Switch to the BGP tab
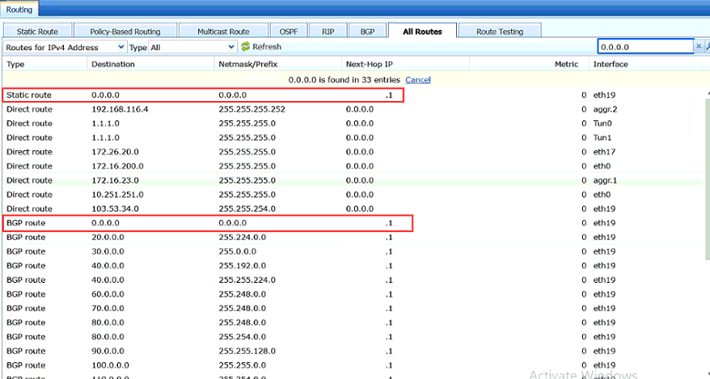Screen dimensions: 710x379 tap(367, 32)
